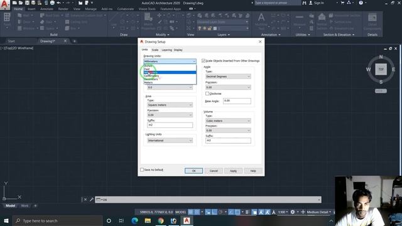
Task: Click the Move cross-arrows icon in Modify panel
Action: click(x=159, y=15)
